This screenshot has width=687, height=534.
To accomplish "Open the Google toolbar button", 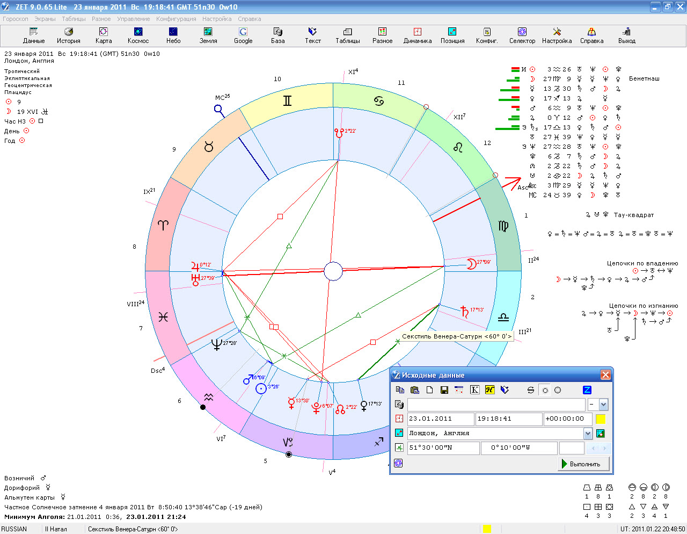I will point(243,35).
